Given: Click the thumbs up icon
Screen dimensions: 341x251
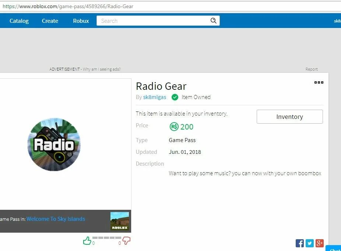Looking at the screenshot, I should 87,241.
